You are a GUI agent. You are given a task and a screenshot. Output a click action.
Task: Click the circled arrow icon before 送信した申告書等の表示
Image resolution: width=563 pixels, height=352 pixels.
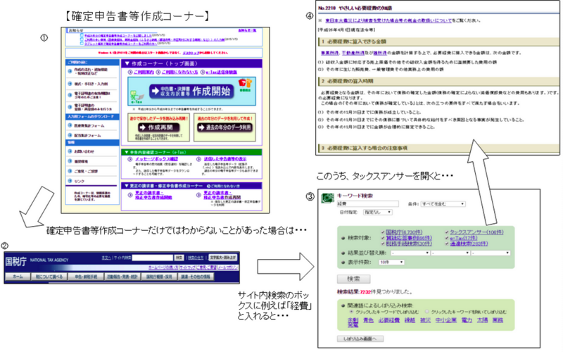(x=198, y=159)
